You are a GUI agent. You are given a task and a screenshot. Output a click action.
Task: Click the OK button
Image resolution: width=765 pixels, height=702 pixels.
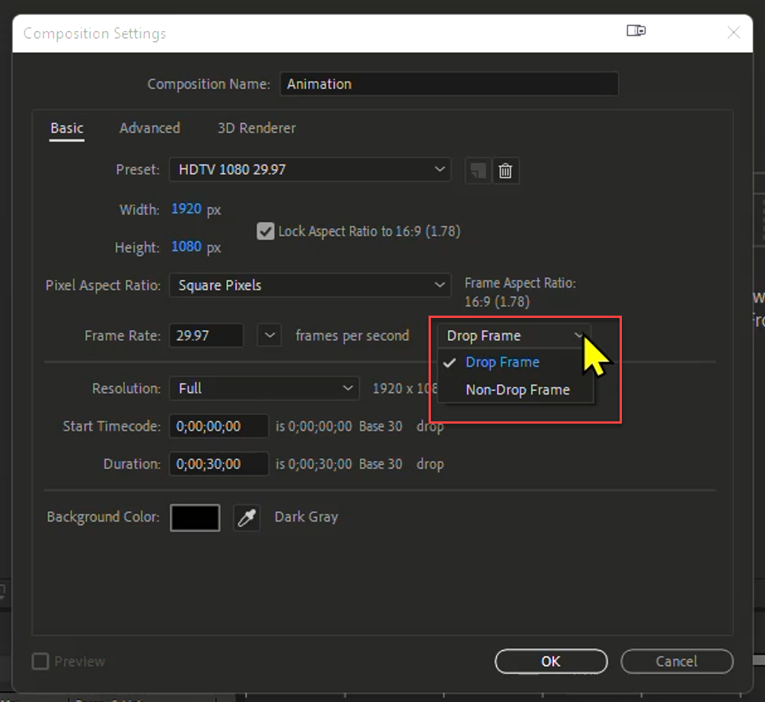click(550, 661)
